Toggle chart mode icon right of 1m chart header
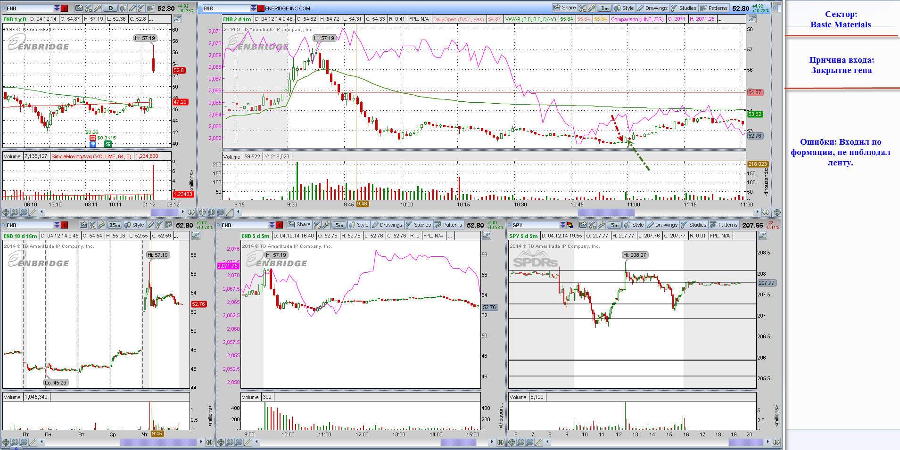The image size is (900, 450). point(752,19)
